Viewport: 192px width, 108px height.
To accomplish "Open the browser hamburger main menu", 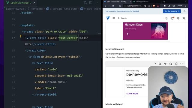I will coord(185,6).
